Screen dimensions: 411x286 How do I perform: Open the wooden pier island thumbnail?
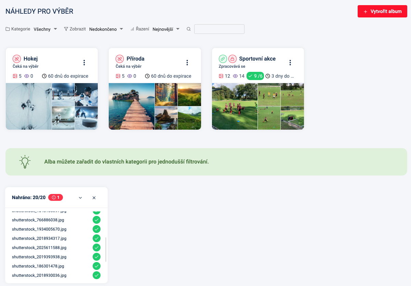pos(132,106)
